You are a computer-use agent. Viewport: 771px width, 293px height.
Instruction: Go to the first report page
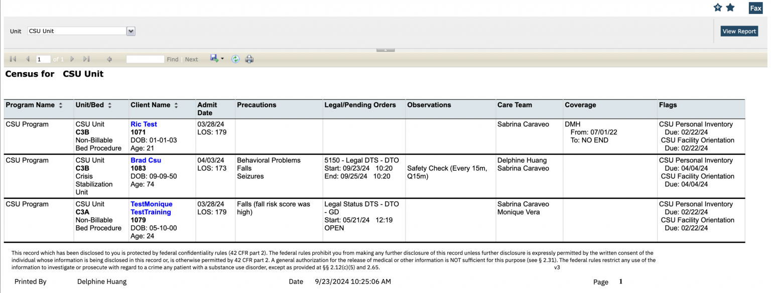click(x=13, y=59)
